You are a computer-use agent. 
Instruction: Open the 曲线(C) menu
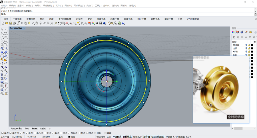pos(29,5)
